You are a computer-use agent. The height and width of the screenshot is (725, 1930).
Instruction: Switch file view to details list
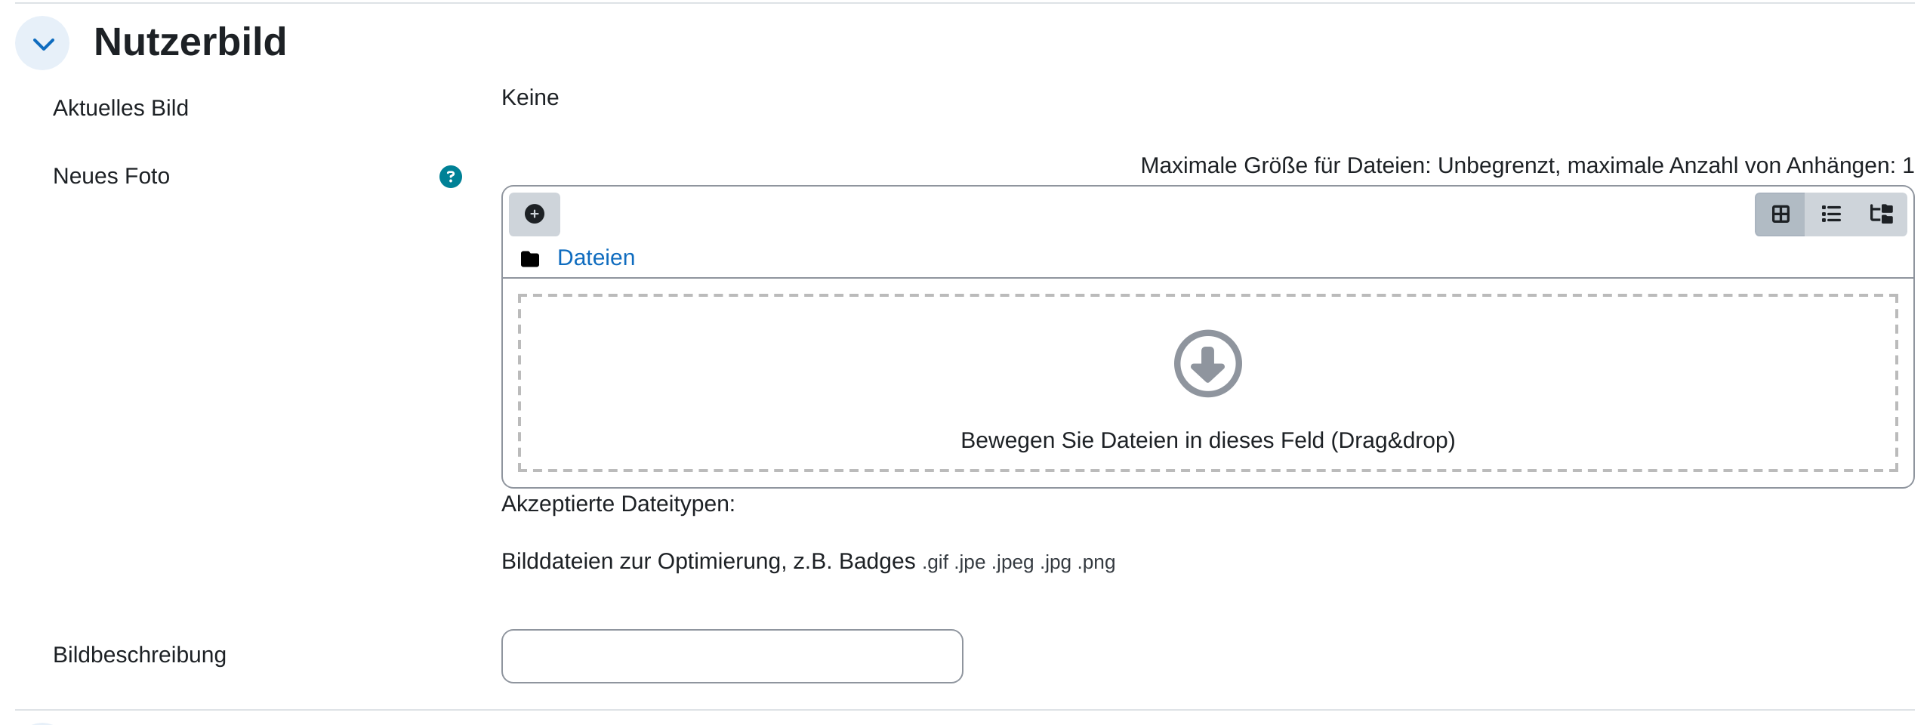[x=1831, y=214]
